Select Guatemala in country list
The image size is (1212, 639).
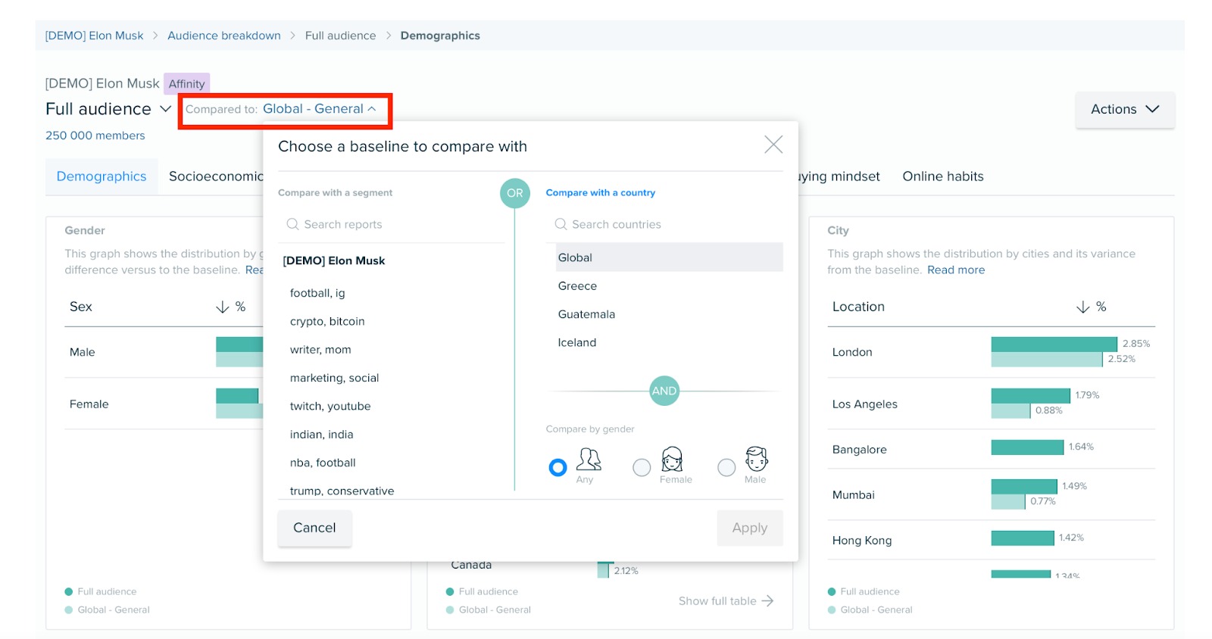[669, 314]
